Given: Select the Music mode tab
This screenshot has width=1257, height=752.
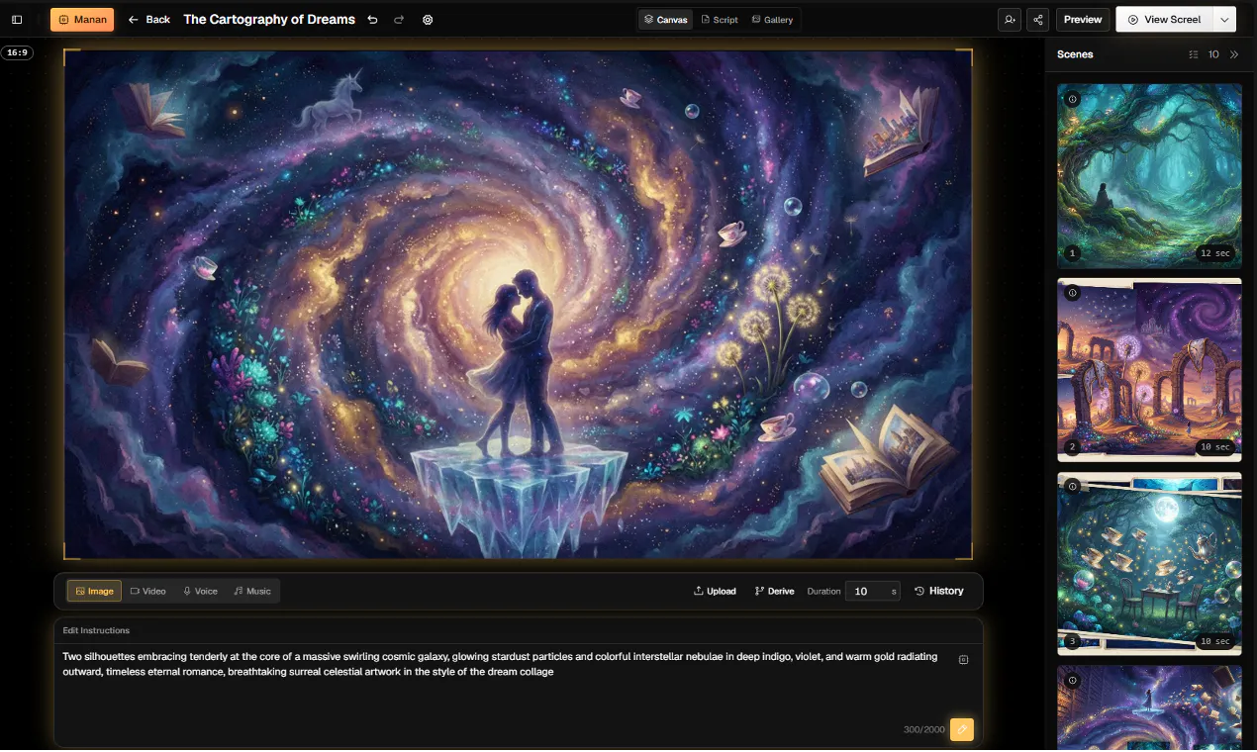Looking at the screenshot, I should pyautogui.click(x=252, y=591).
